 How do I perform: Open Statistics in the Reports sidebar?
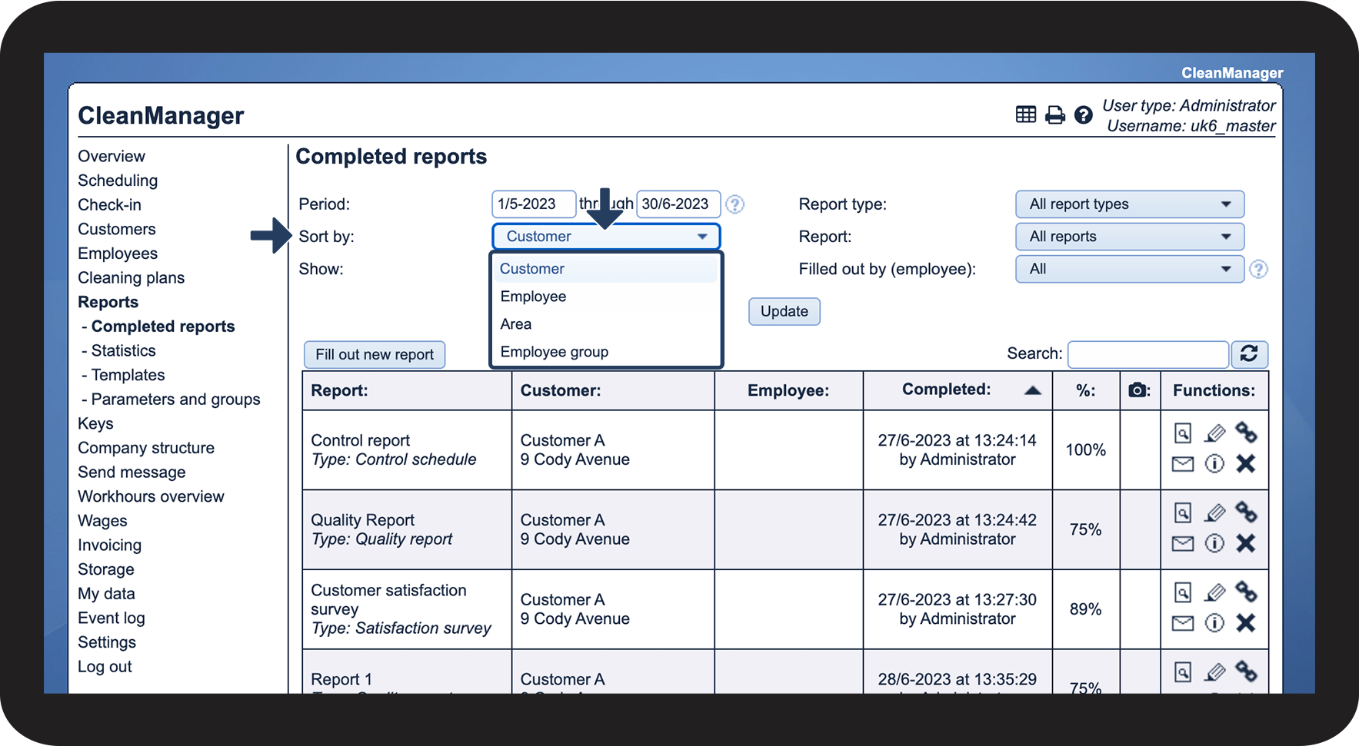coord(123,350)
